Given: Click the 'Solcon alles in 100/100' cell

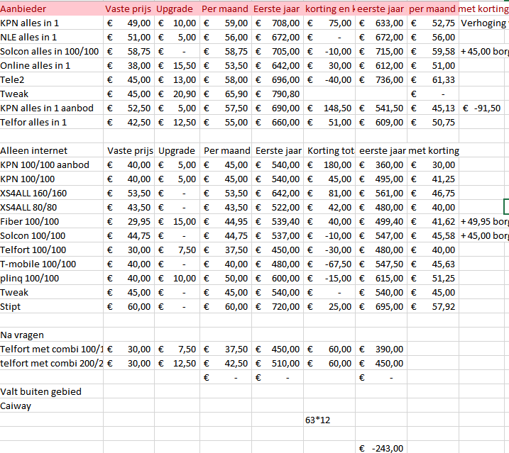Looking at the screenshot, I should click(x=52, y=51).
